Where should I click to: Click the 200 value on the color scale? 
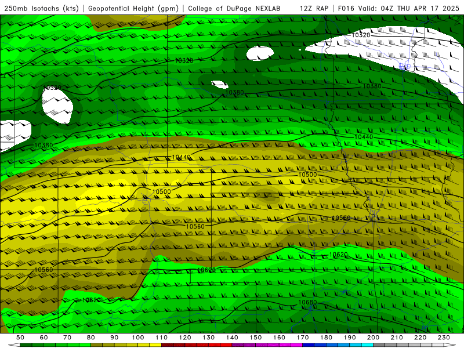click(373, 338)
